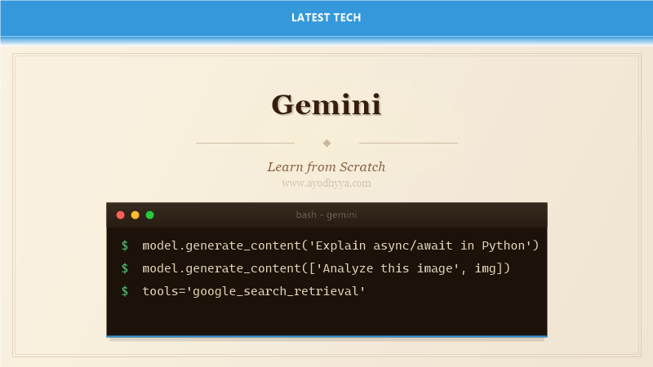Select the 'Analyze this image' command line
Screen dimensions: 653x367
[x=326, y=268]
